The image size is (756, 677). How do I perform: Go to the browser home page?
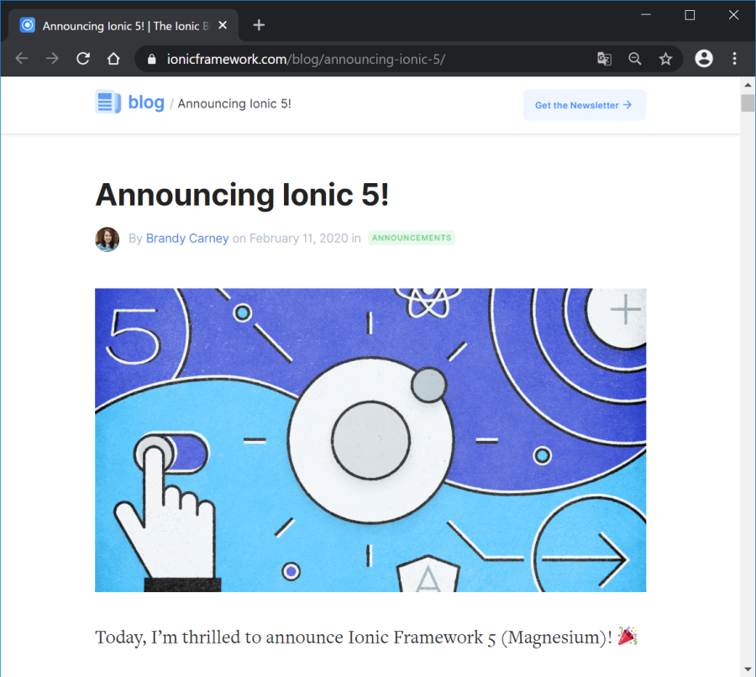point(113,59)
